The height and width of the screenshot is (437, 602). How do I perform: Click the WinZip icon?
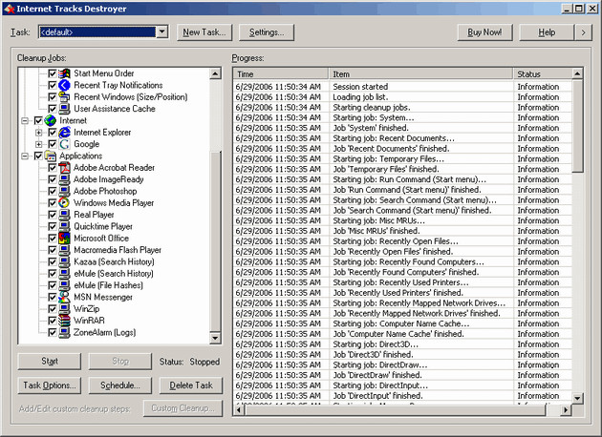point(64,308)
